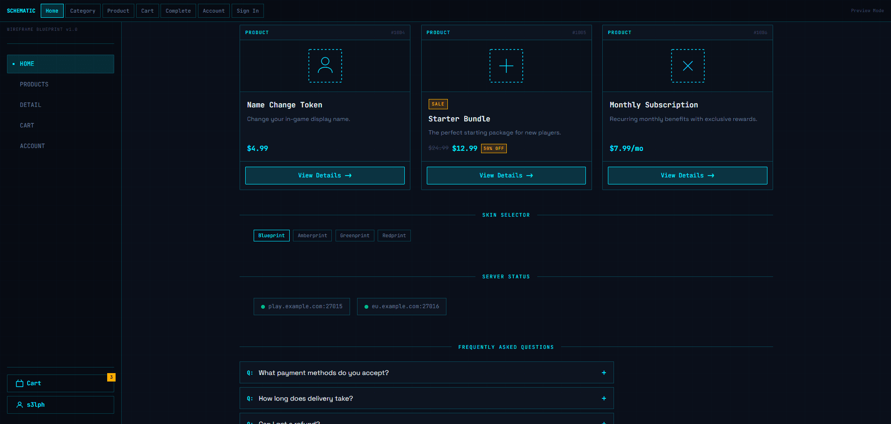Screen dimensions: 891x424
Task: View Details for Name Change Token
Action: (325, 176)
